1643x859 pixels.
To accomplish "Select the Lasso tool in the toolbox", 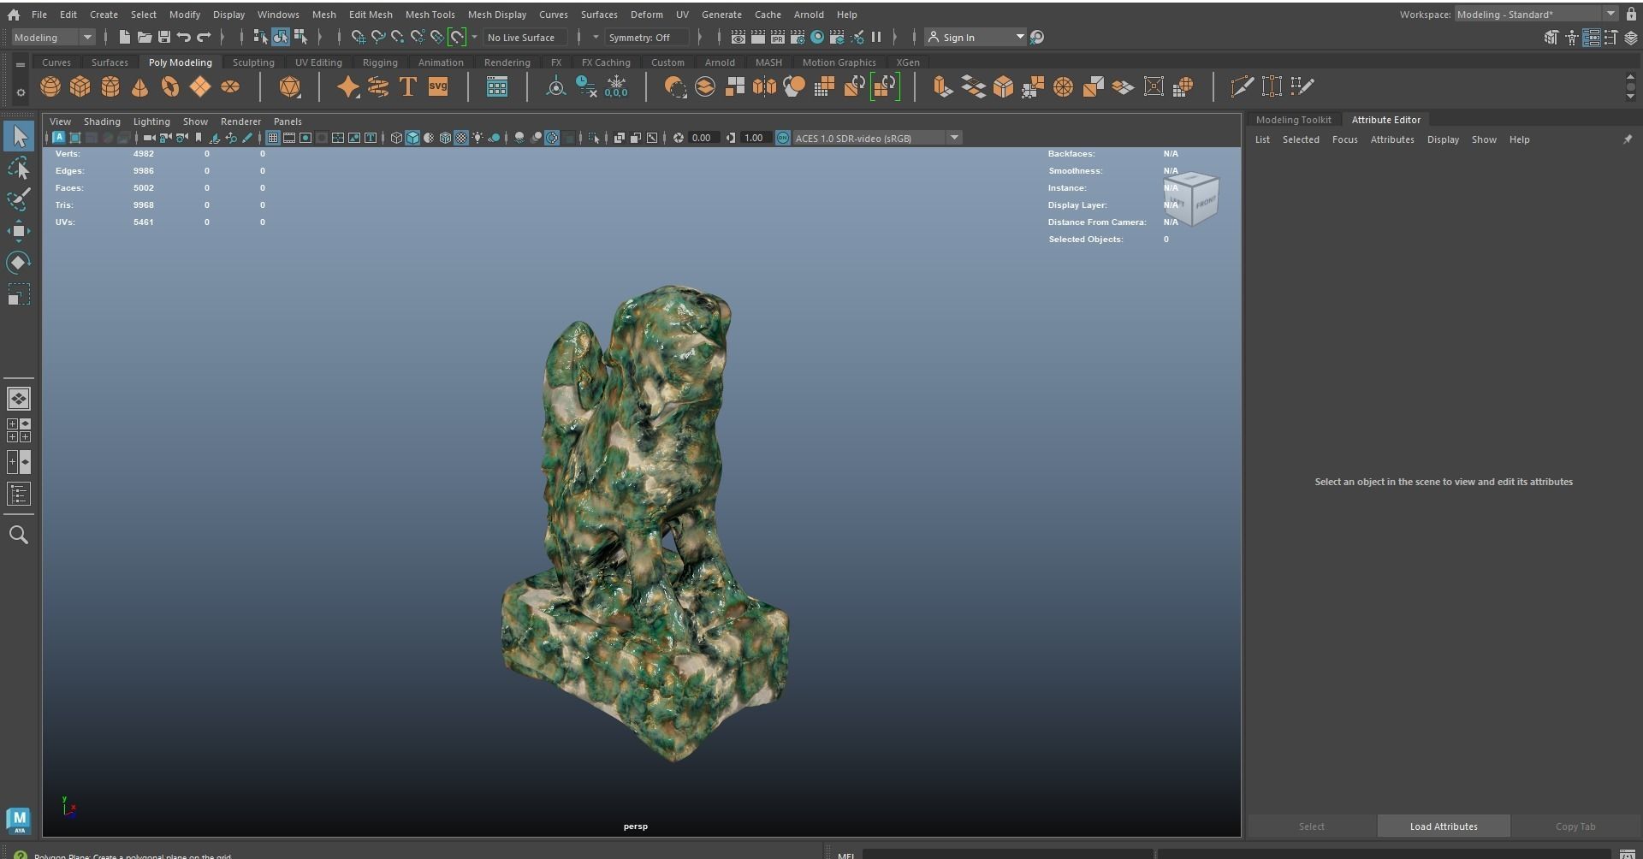I will click(x=19, y=169).
